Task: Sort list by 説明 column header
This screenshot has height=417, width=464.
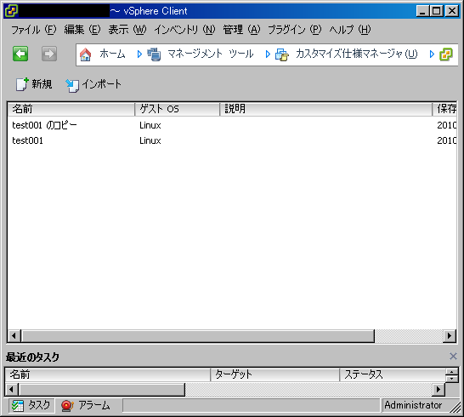Action: click(325, 109)
